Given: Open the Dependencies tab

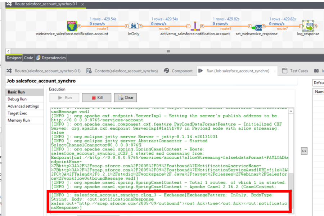Looking at the screenshot, I should coord(51,58).
